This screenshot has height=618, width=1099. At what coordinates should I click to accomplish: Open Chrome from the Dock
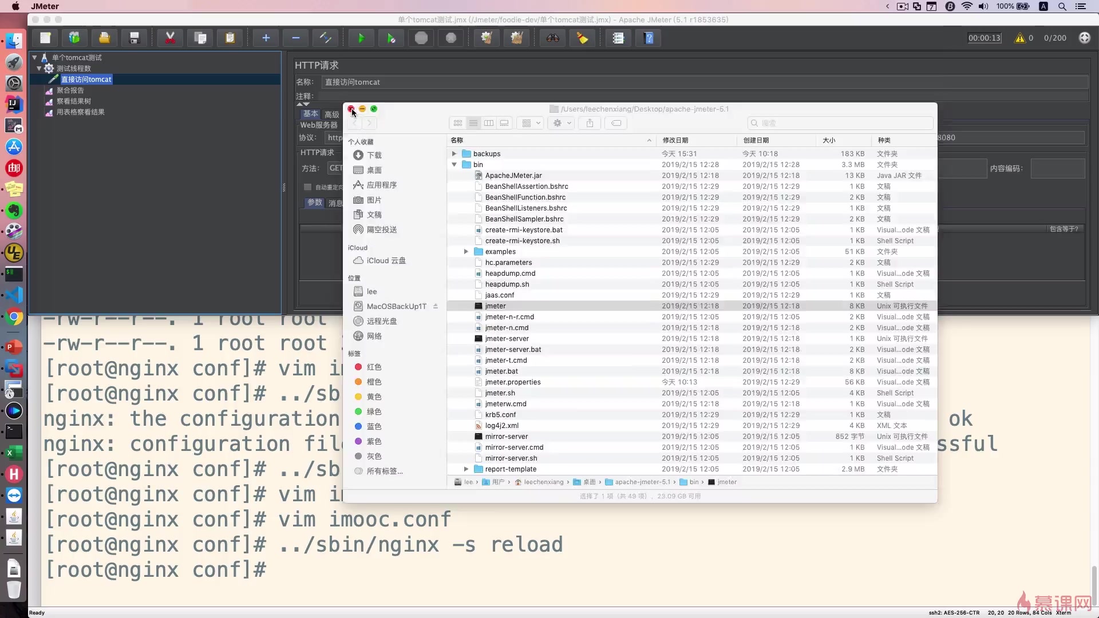[14, 316]
